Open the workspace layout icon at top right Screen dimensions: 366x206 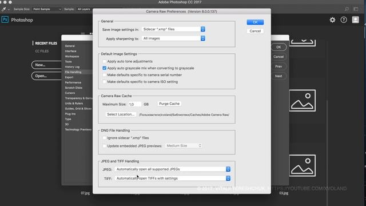(x=356, y=9)
